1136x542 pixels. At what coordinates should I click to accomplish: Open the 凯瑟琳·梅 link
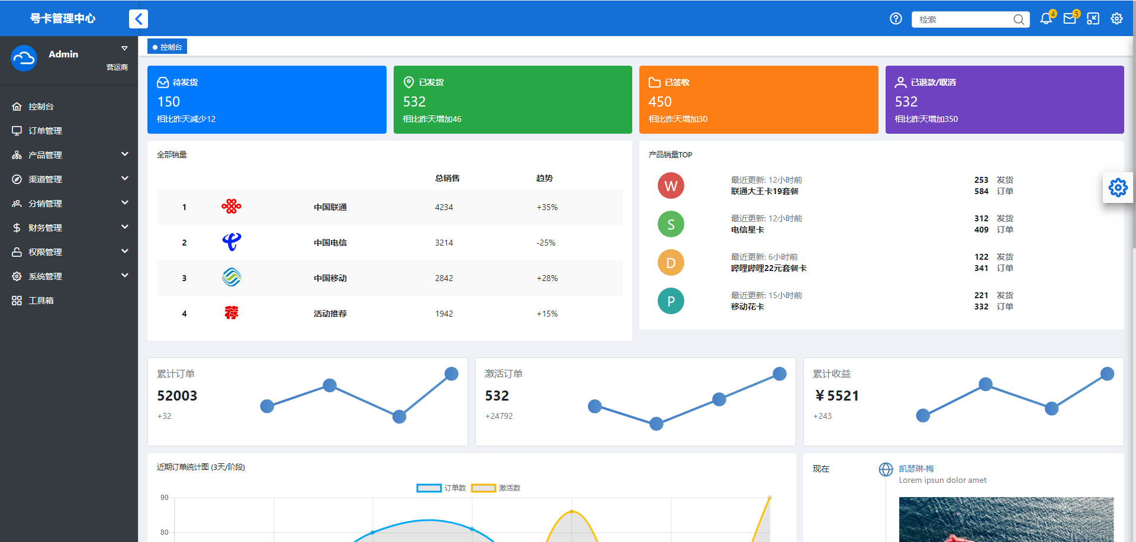point(916,469)
